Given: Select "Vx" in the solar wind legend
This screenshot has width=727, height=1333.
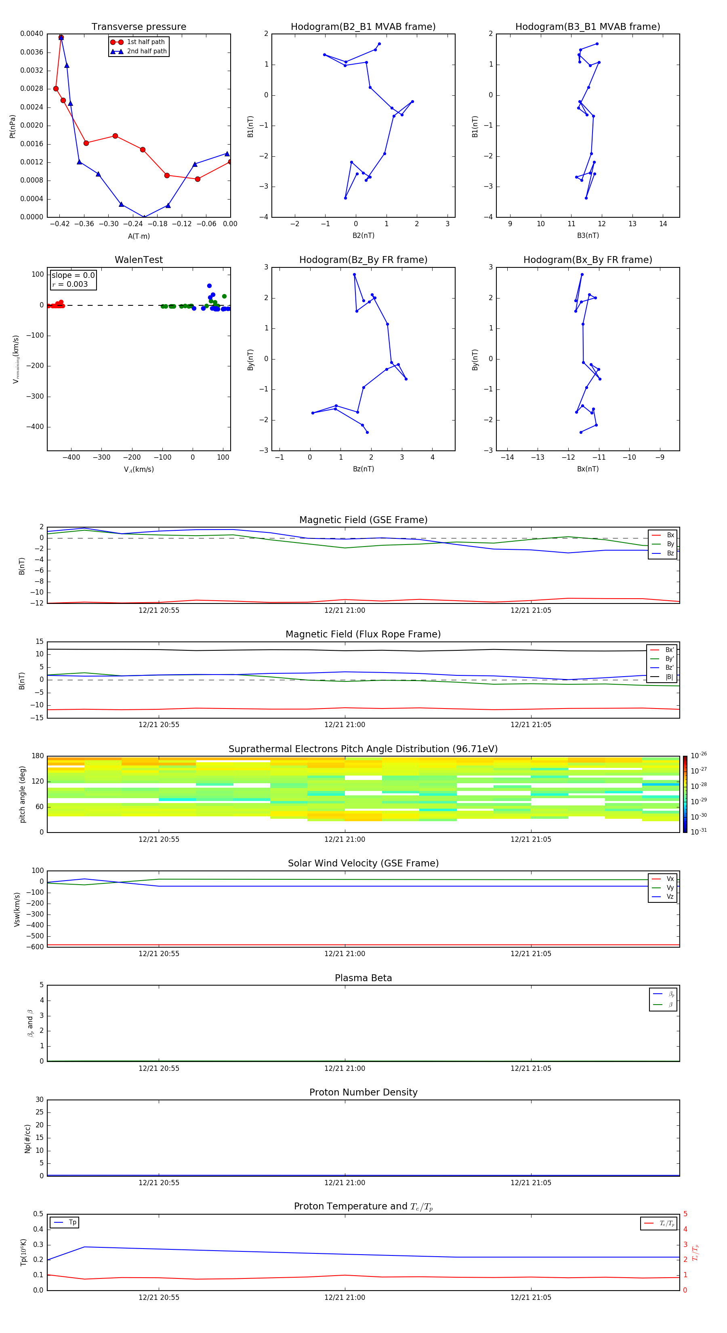Looking at the screenshot, I should [x=663, y=879].
